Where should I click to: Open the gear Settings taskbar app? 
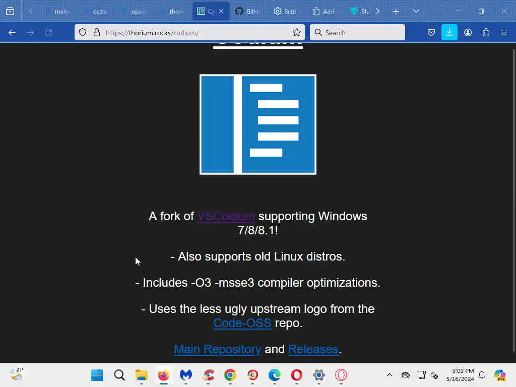[x=319, y=375]
